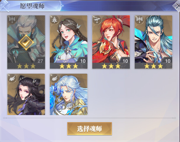Click wing class icon on black-haired card
180x142 pixels.
coord(12,78)
